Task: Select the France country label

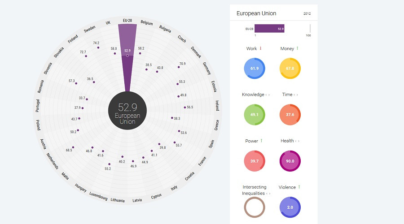Action: (202, 161)
